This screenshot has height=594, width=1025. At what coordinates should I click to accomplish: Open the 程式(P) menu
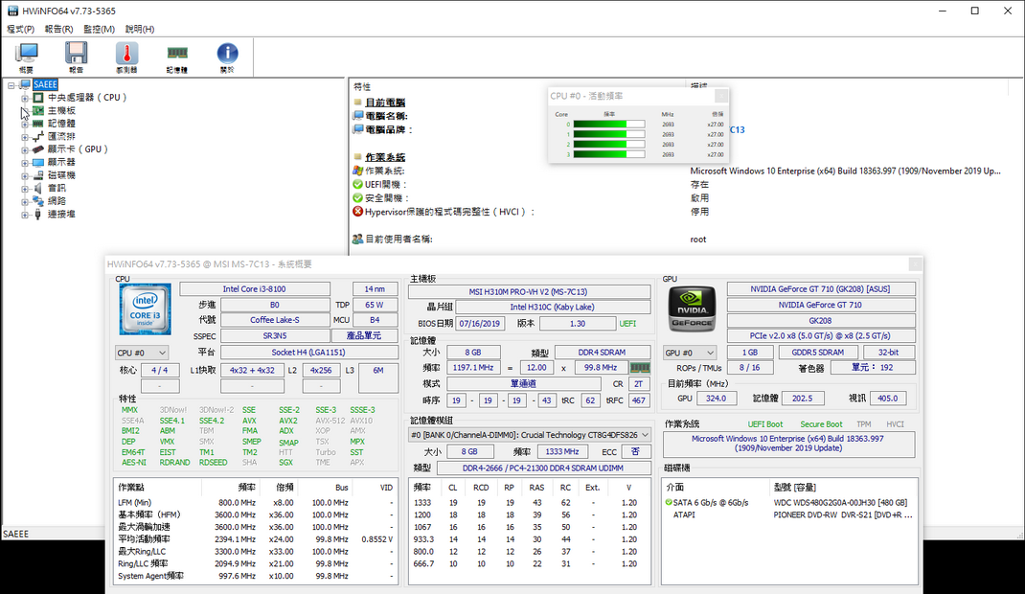tap(20, 30)
